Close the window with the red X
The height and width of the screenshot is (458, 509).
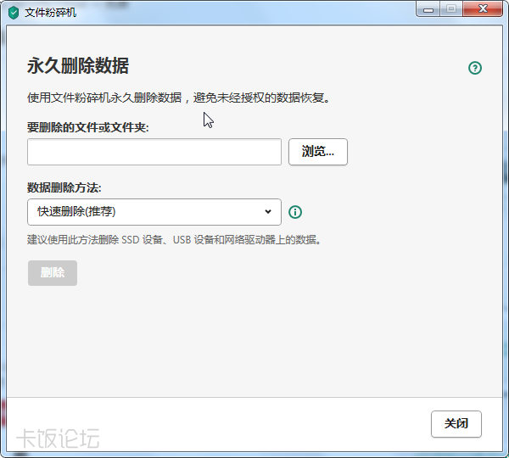(482, 9)
